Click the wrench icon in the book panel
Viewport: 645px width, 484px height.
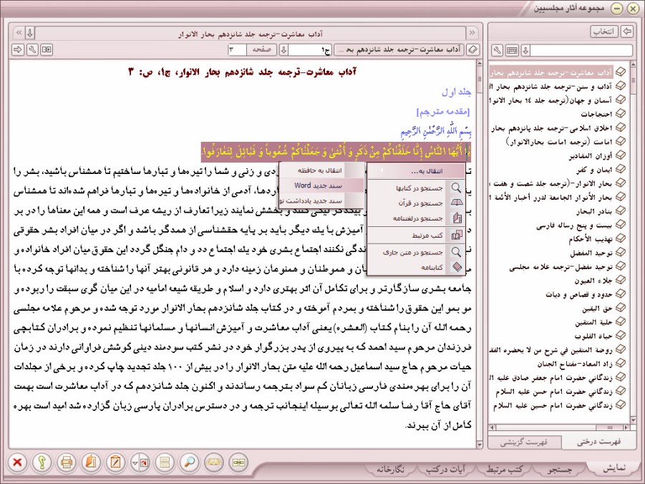[498, 51]
